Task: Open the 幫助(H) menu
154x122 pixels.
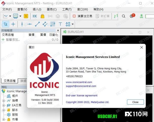Action: click(x=98, y=9)
